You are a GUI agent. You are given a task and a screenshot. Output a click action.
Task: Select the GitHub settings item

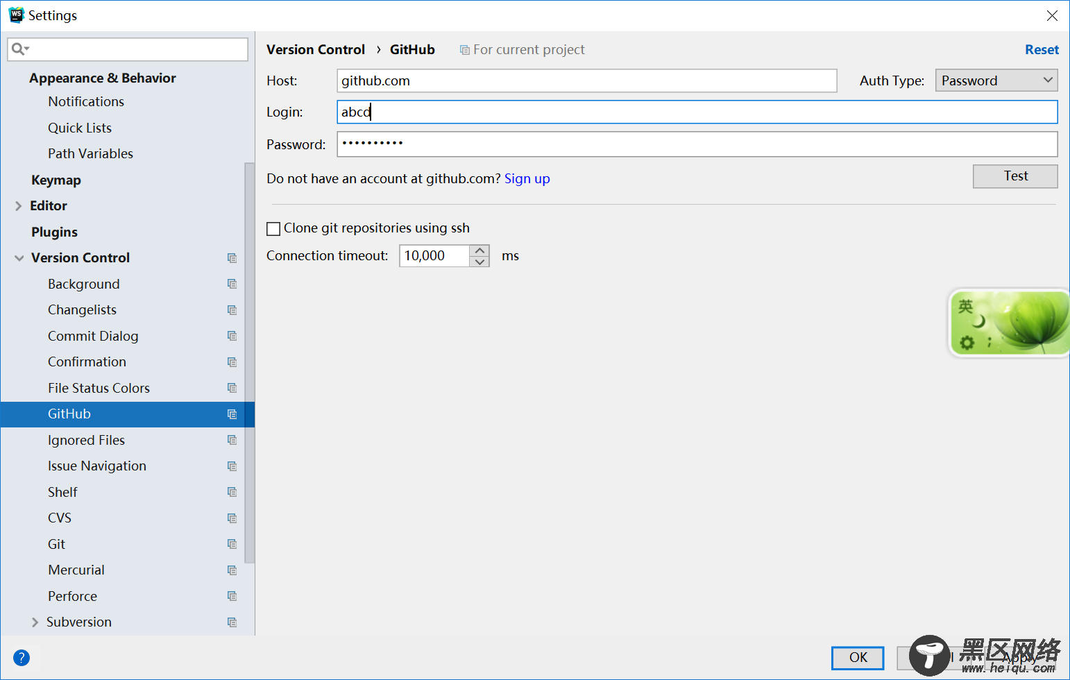(128, 414)
